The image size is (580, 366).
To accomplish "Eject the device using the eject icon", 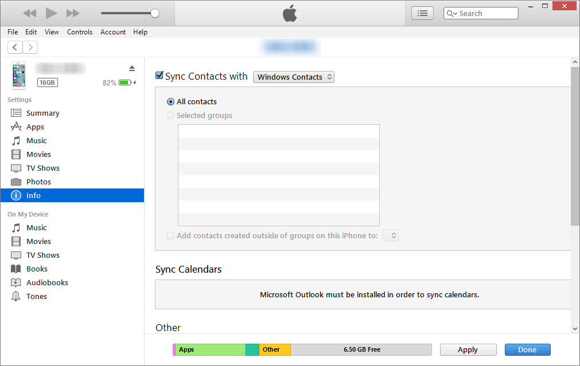I will coord(132,68).
